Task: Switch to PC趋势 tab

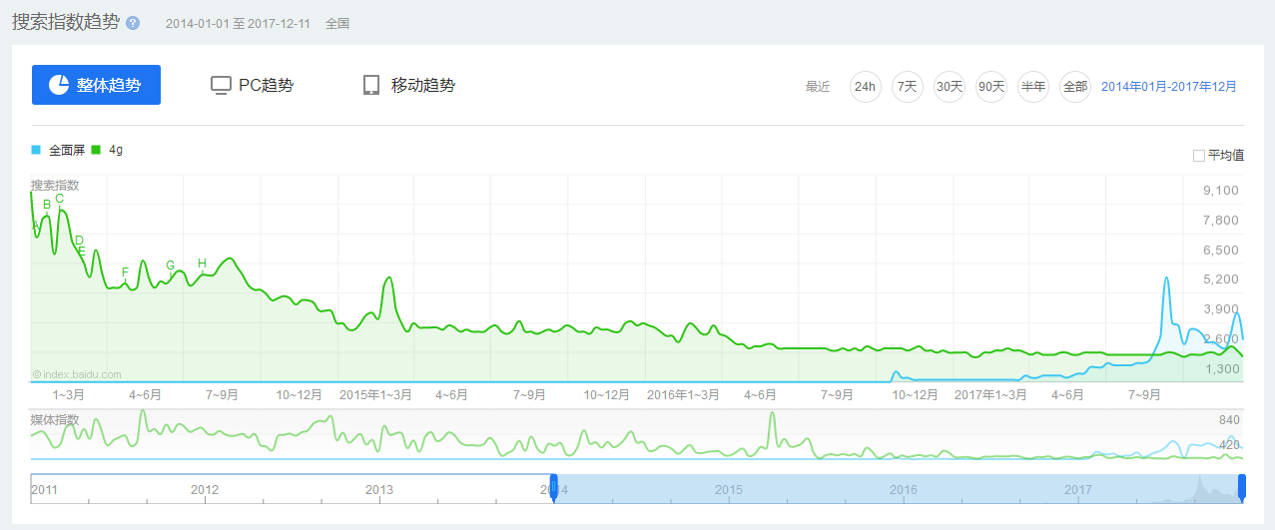Action: [253, 85]
